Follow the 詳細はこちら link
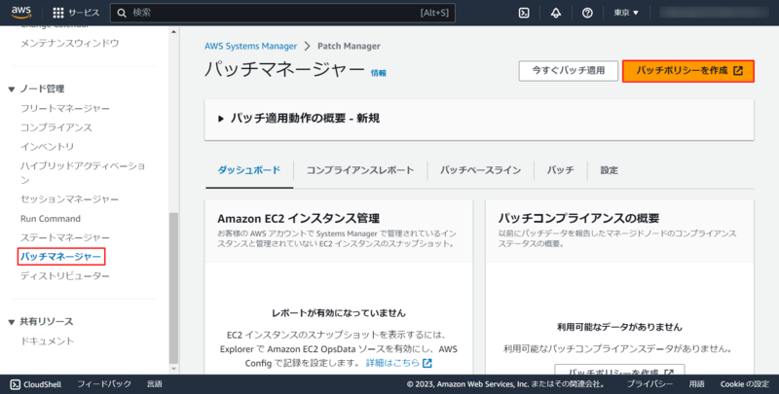 tap(392, 363)
